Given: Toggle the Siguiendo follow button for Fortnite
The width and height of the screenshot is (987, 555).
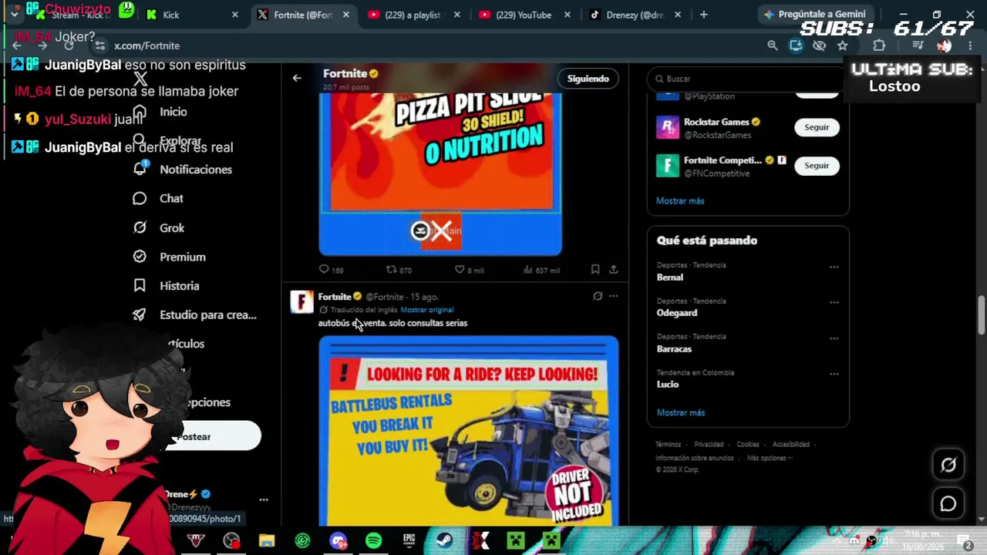Looking at the screenshot, I should (x=588, y=79).
